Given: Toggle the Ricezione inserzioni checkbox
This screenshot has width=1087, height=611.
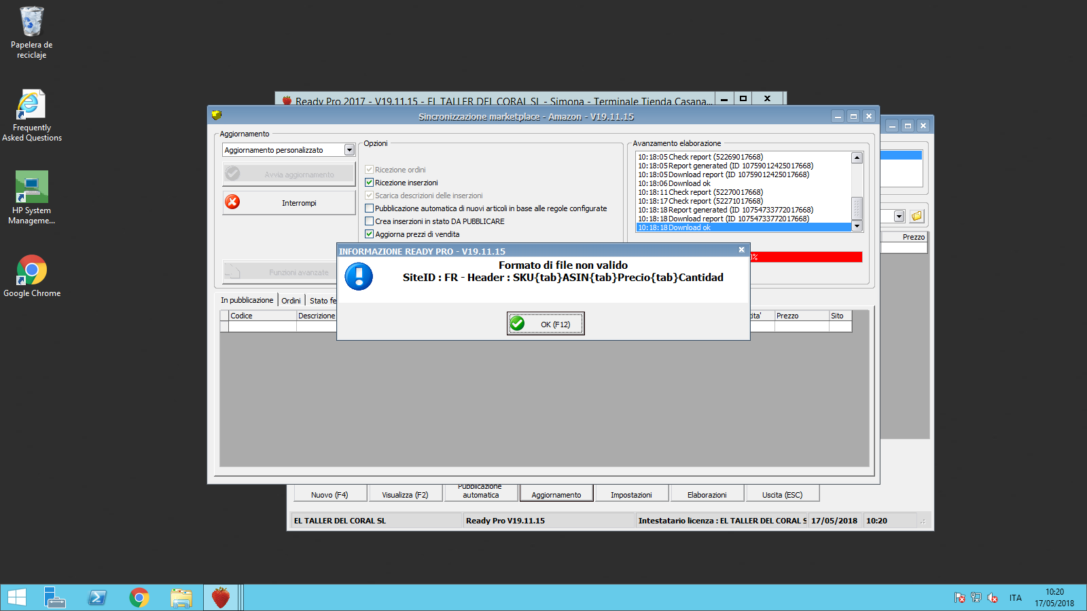Looking at the screenshot, I should [370, 183].
